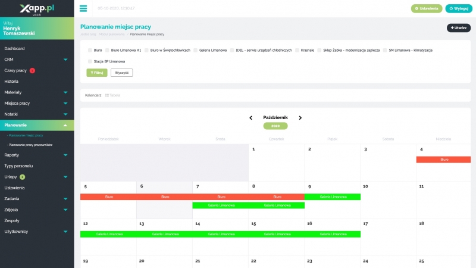Expand the Użytkownicy section
Image resolution: width=476 pixels, height=268 pixels.
37,232
